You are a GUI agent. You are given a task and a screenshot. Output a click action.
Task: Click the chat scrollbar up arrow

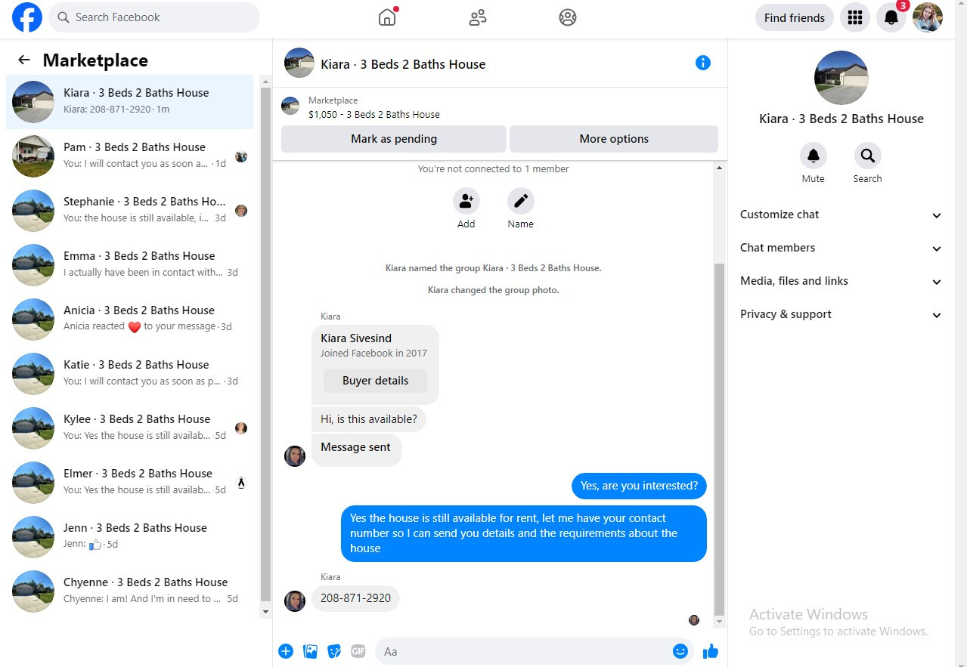720,168
